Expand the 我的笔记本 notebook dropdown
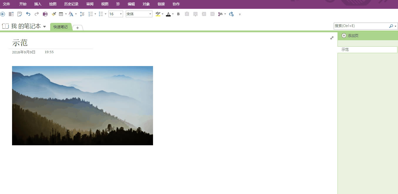Viewport: 398px width, 194px height. tap(44, 27)
